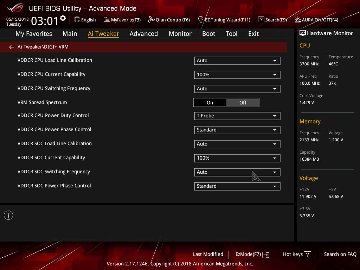The height and width of the screenshot is (270, 360).
Task: Click the settings gear icon beside the clock
Action: (x=63, y=18)
